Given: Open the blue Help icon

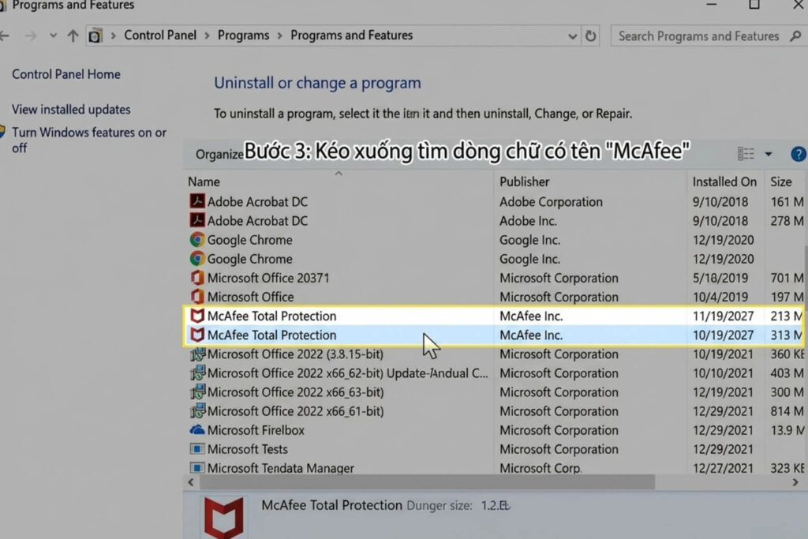Looking at the screenshot, I should [799, 154].
